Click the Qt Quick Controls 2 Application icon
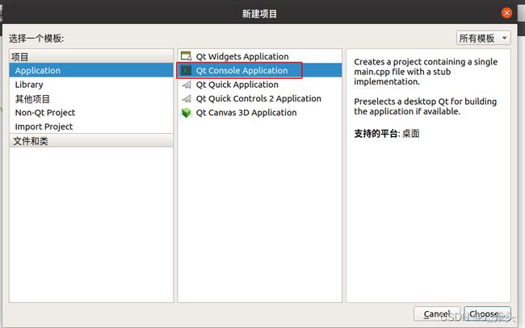 coord(186,98)
